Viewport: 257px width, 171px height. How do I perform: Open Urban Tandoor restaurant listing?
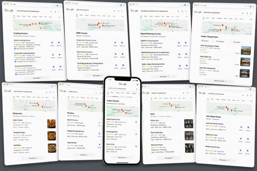(x=18, y=120)
